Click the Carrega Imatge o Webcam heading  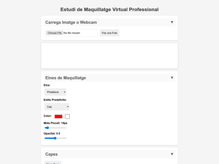pyautogui.click(x=71, y=22)
